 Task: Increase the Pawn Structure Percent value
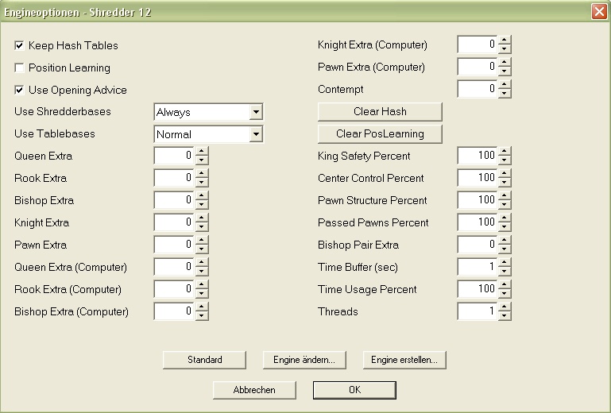505,196
